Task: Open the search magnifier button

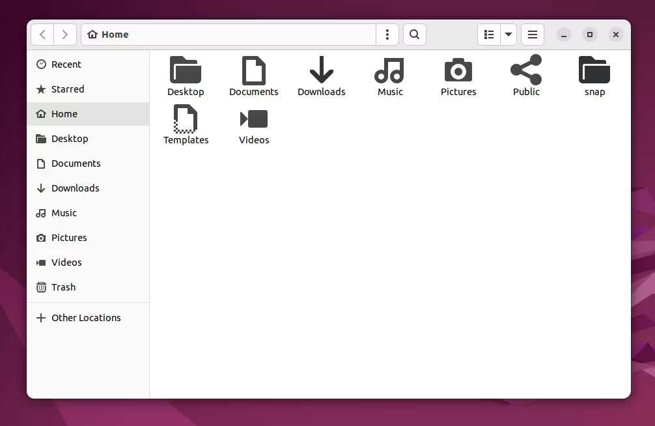Action: point(414,35)
